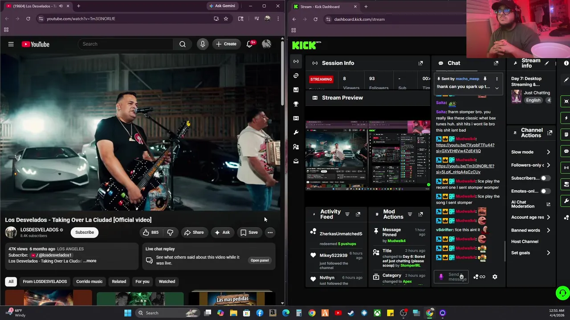Open more actions ellipsis under the video
Image resolution: width=570 pixels, height=320 pixels.
point(270,232)
